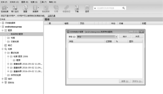Click the 组织 organization icon in tree
Screen dimensions: 163x94
(6, 79)
